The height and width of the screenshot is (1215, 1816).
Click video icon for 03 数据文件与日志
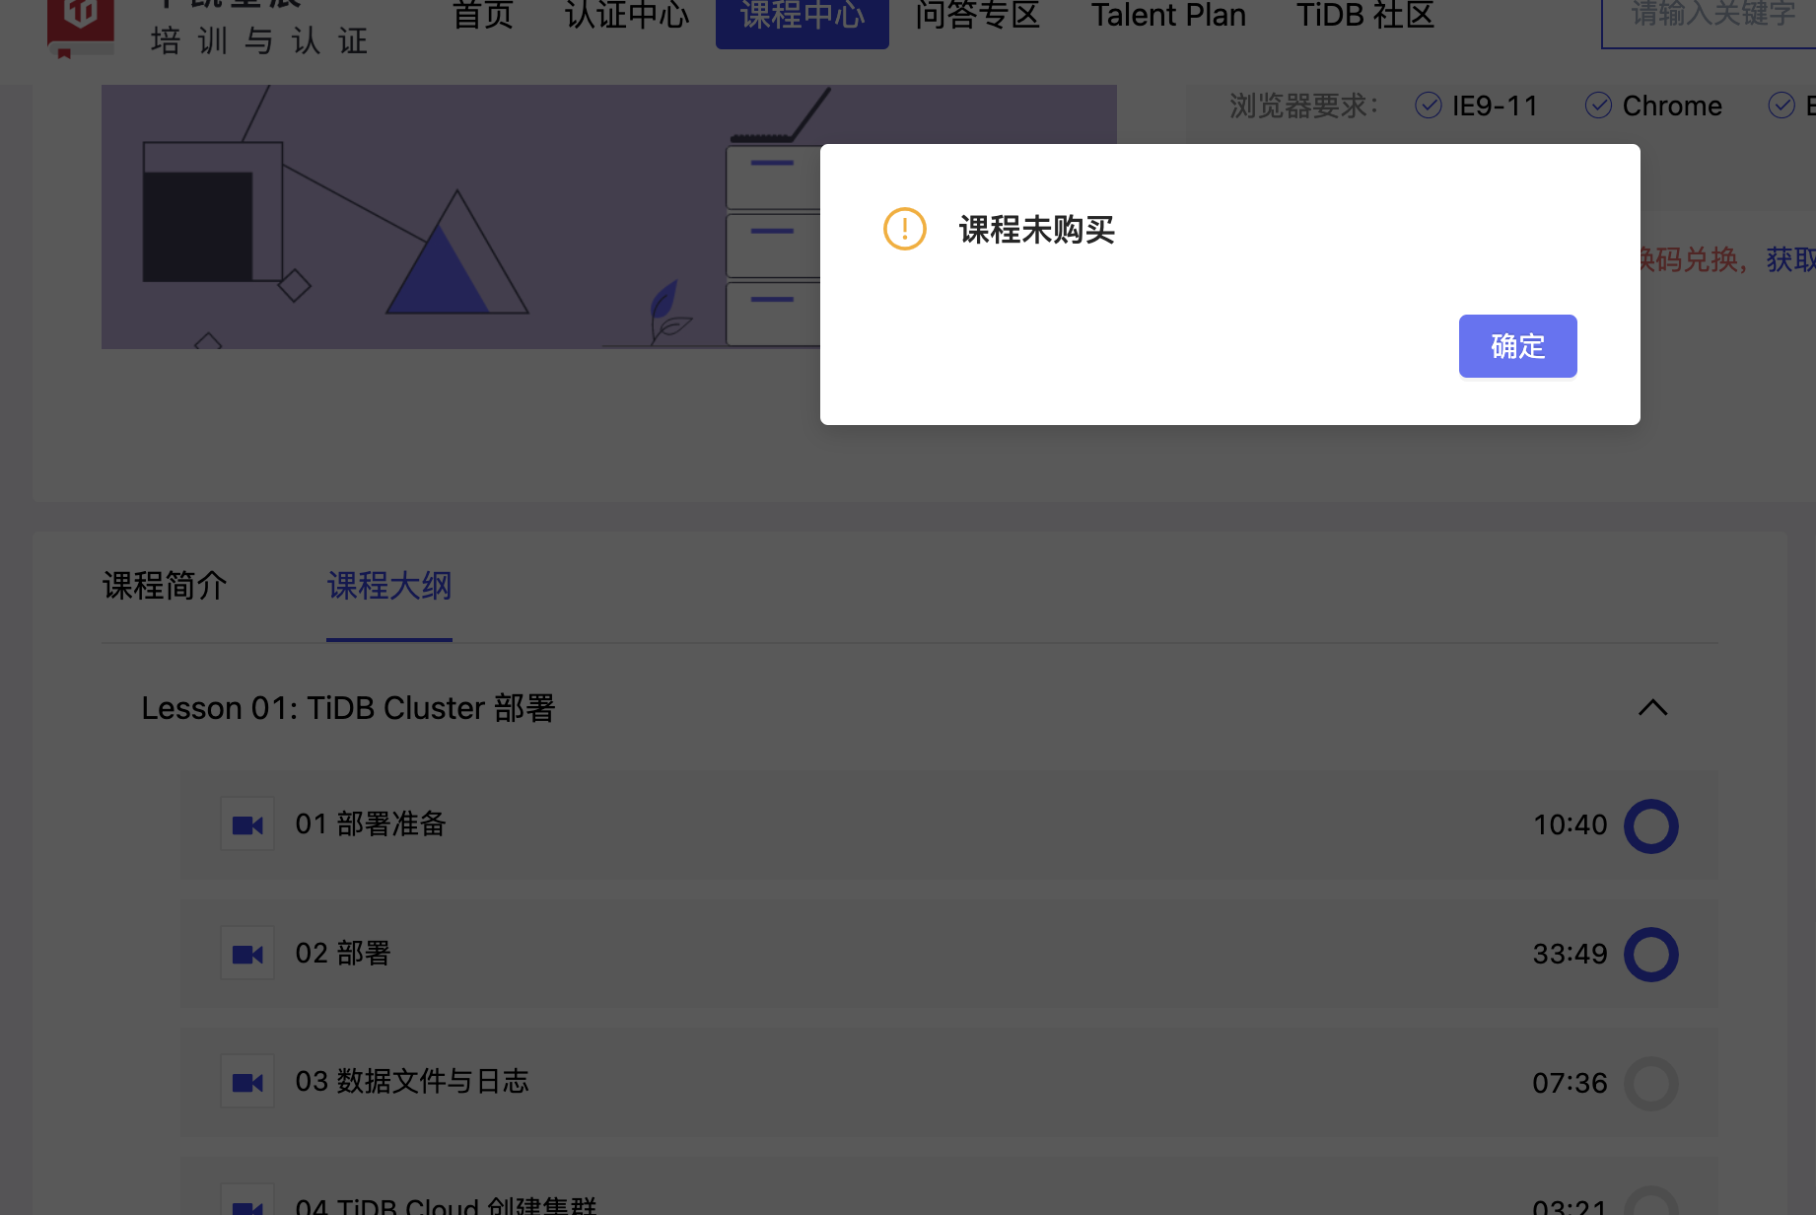pos(247,1083)
